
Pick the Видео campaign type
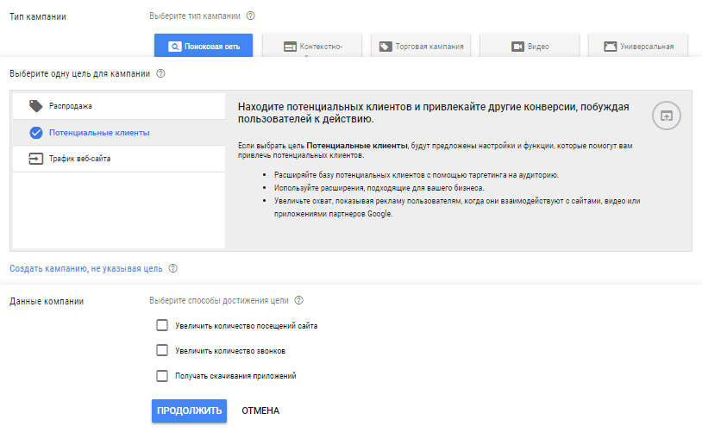(x=530, y=47)
